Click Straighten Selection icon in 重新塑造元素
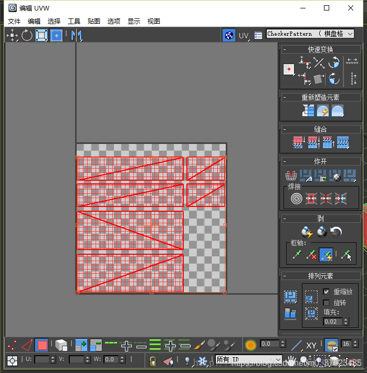Screen dimensions: 367x373 [x=308, y=110]
